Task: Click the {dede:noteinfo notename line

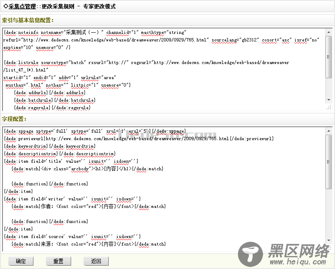Action: 95,33
